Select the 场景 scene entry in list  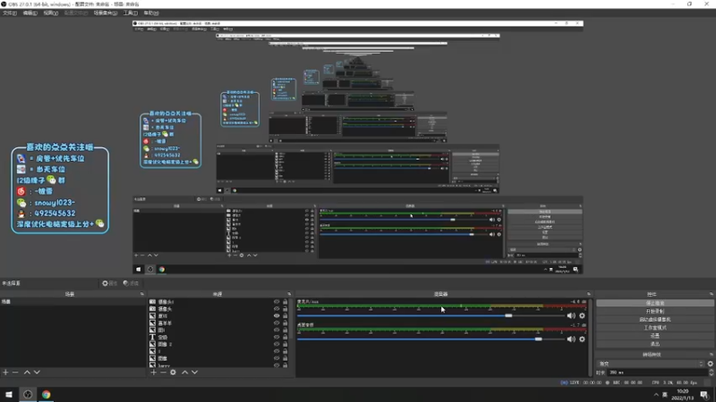[72, 302]
